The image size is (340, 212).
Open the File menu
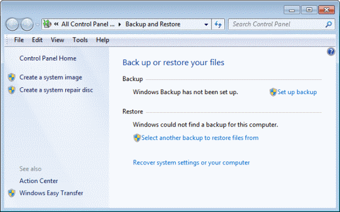tap(19, 40)
